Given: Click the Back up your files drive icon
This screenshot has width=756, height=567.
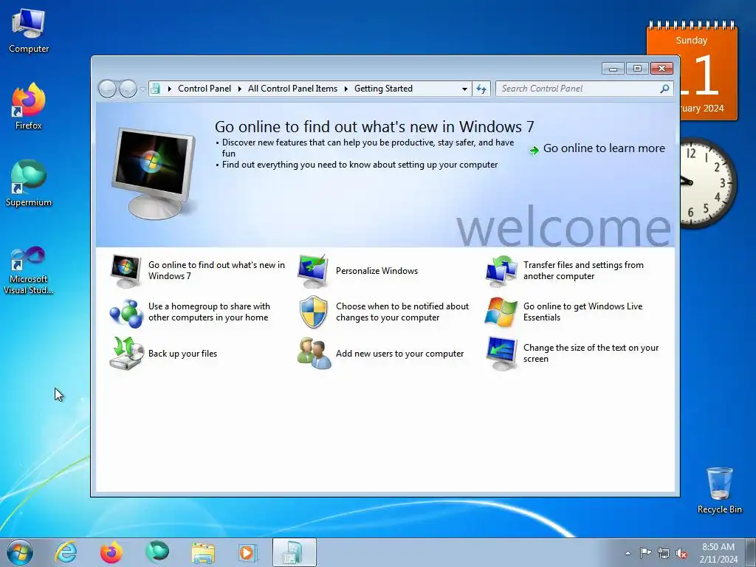Looking at the screenshot, I should click(x=126, y=354).
